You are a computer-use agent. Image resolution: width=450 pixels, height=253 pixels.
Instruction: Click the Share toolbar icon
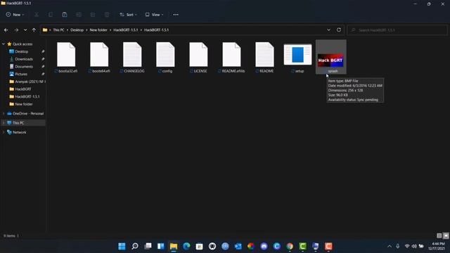point(93,15)
